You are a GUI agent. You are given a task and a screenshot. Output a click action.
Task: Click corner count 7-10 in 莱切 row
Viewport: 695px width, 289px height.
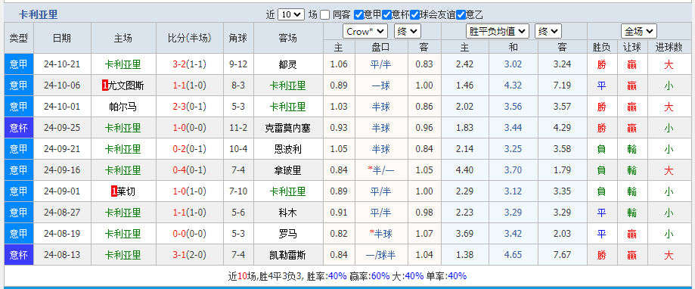(238, 191)
